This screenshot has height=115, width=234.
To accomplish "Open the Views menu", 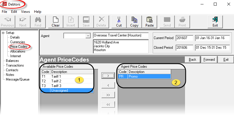I will pyautogui.click(x=26, y=12).
